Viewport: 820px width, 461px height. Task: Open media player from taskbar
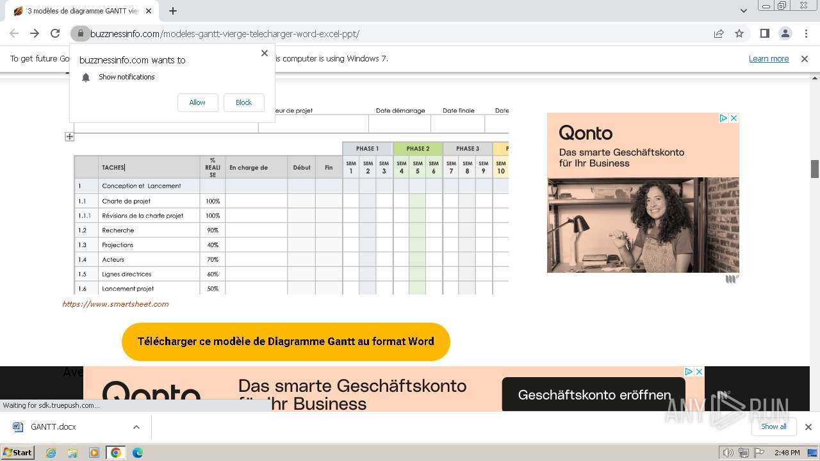click(94, 453)
